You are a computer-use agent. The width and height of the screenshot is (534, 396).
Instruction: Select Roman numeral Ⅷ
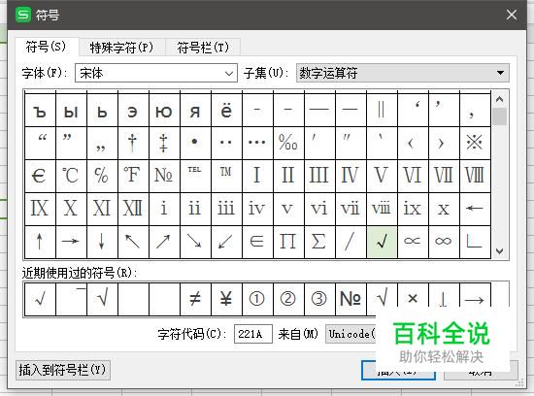pyautogui.click(x=475, y=176)
